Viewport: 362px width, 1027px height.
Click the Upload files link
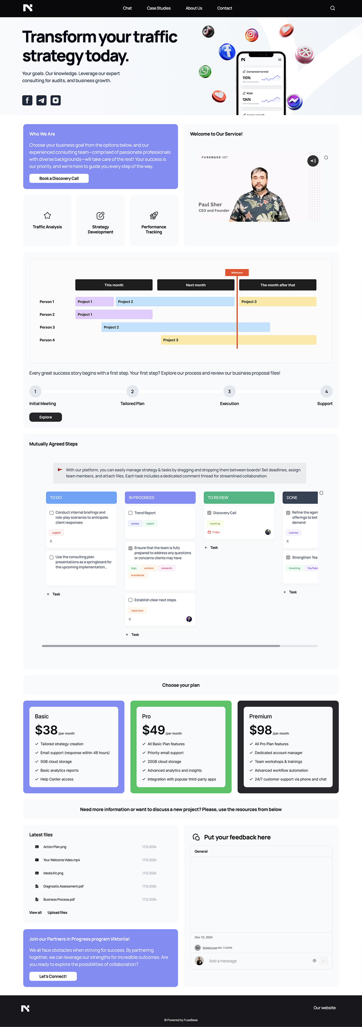point(57,912)
